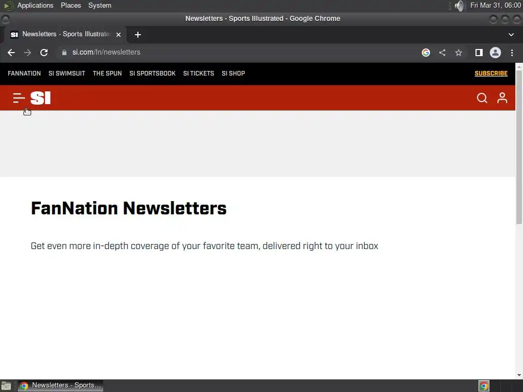Image resolution: width=523 pixels, height=392 pixels.
Task: Click the Newsletters - Sports taskbar button
Action: (x=60, y=386)
